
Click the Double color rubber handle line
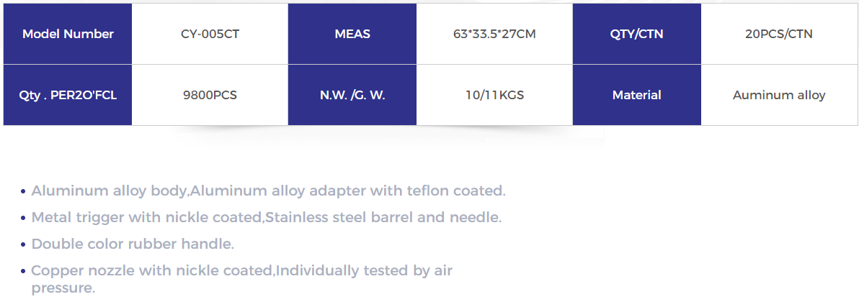[x=133, y=244]
